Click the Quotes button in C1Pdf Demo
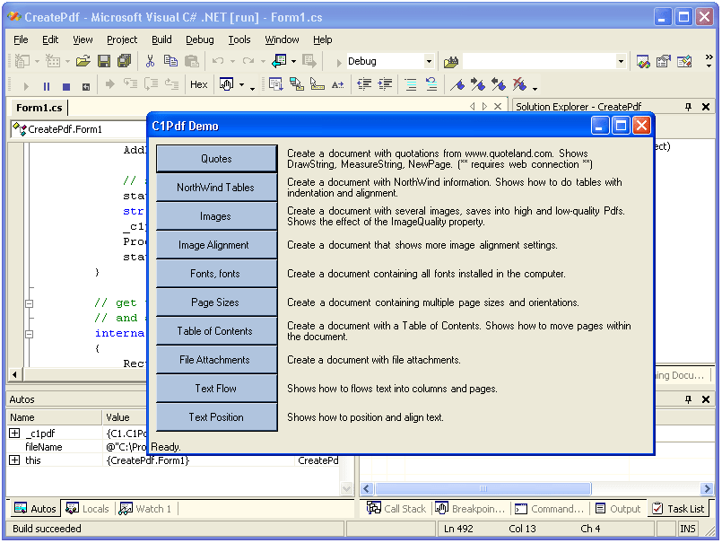Viewport: 722px width, 543px height. click(x=215, y=158)
